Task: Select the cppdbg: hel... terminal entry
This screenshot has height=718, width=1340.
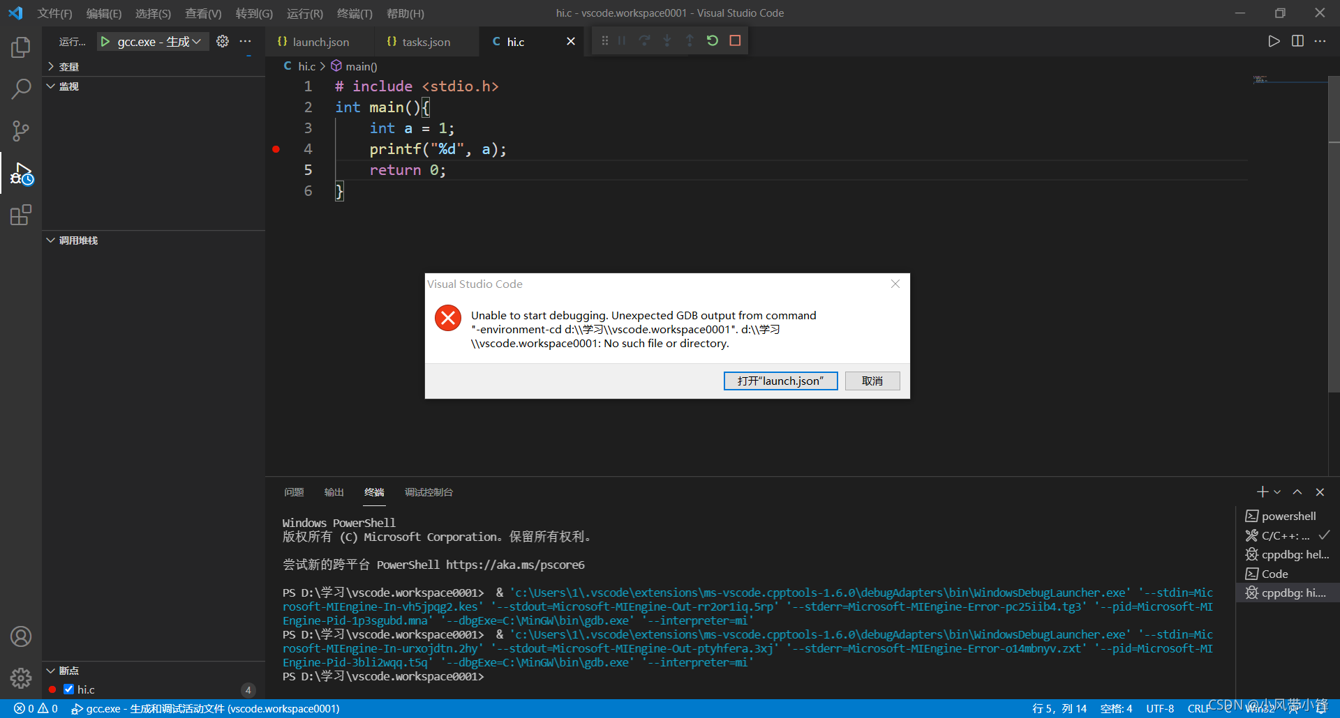Action: click(x=1288, y=554)
